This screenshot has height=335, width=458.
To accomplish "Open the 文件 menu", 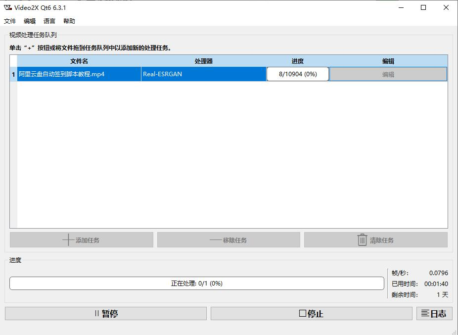I will (x=10, y=21).
